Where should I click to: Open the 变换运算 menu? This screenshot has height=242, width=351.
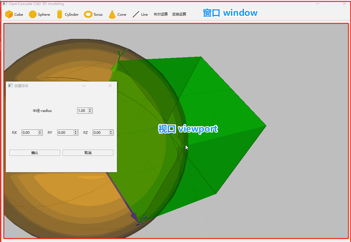click(x=179, y=14)
